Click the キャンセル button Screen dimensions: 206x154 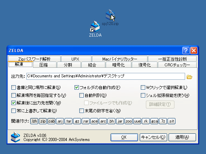point(153,137)
